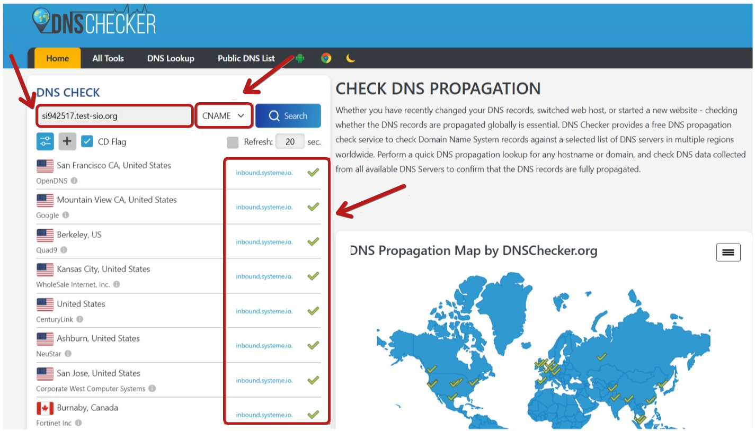
Task: Open inbound.systeme.io link for CenturyLink United States
Action: pos(264,311)
